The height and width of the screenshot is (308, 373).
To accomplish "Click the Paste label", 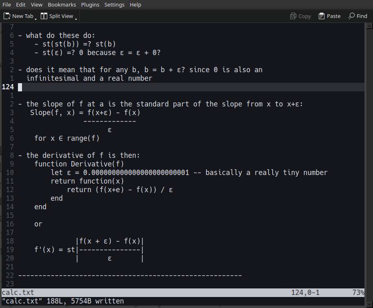I will (333, 16).
